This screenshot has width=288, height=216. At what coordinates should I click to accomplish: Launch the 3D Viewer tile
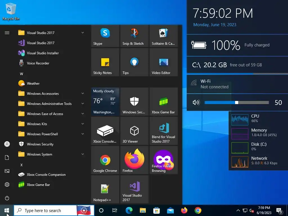pyautogui.click(x=134, y=131)
